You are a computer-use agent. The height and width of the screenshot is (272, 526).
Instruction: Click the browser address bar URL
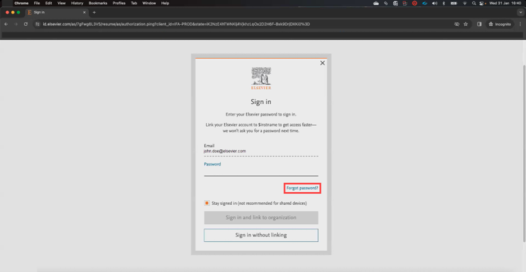176,24
